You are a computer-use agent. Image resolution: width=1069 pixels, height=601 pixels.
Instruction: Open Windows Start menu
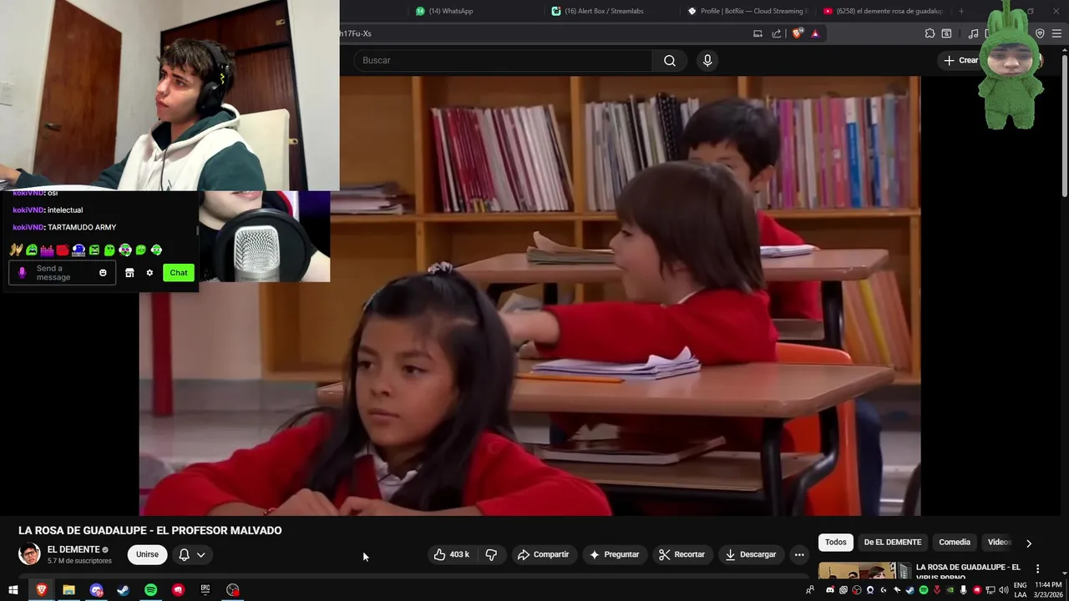click(x=13, y=590)
